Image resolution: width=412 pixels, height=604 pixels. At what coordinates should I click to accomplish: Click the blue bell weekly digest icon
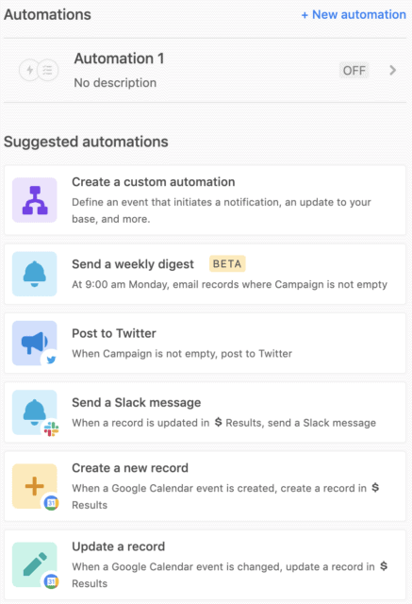[35, 274]
